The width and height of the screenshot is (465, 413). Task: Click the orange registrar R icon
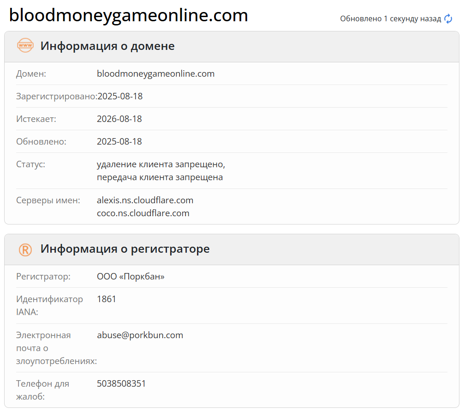point(25,249)
